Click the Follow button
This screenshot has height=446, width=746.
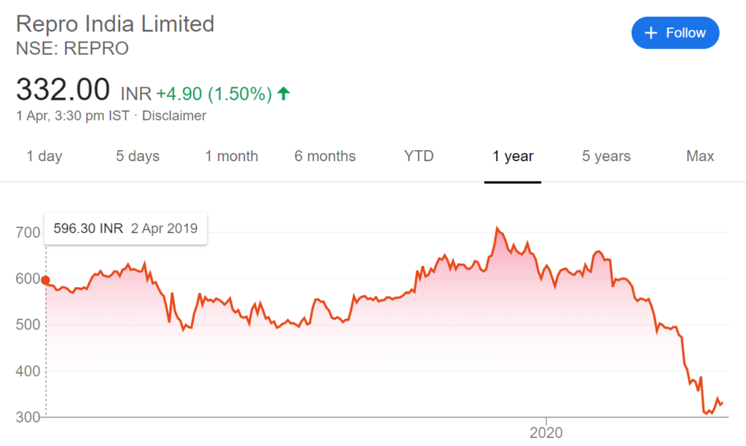[x=675, y=33]
